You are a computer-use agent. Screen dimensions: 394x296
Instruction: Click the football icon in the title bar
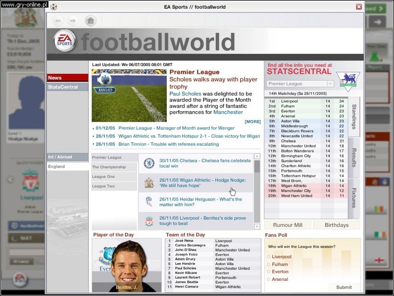54,7
